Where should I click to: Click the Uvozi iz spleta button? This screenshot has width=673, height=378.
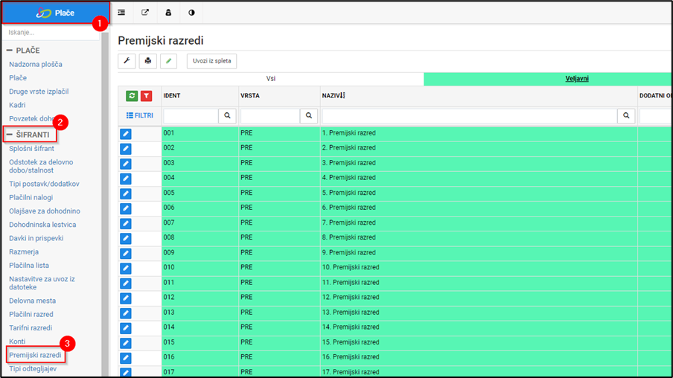point(211,61)
